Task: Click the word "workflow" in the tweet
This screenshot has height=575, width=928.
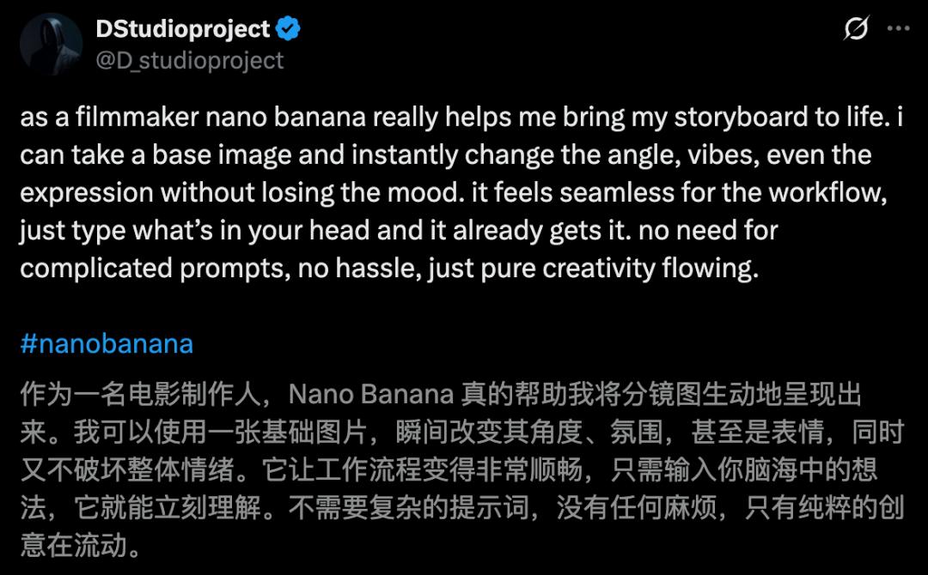Action: coord(828,193)
